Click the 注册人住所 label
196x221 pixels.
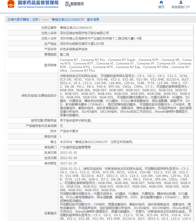tap(49, 38)
